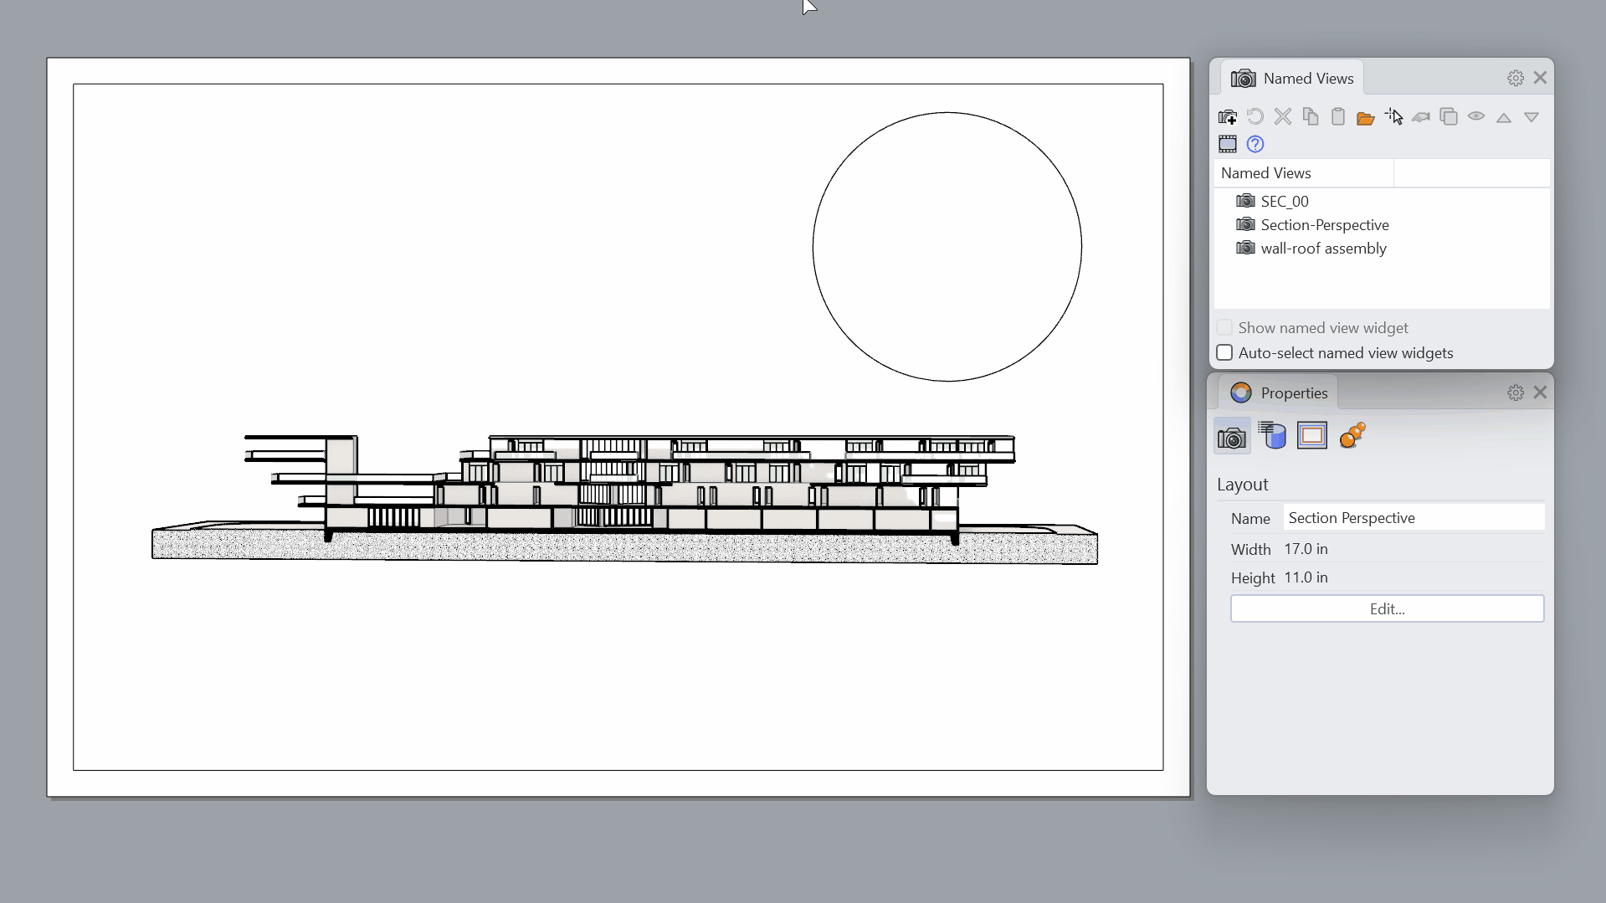Open Named Views help icon
Screen dimensions: 1606x903
coord(1255,144)
